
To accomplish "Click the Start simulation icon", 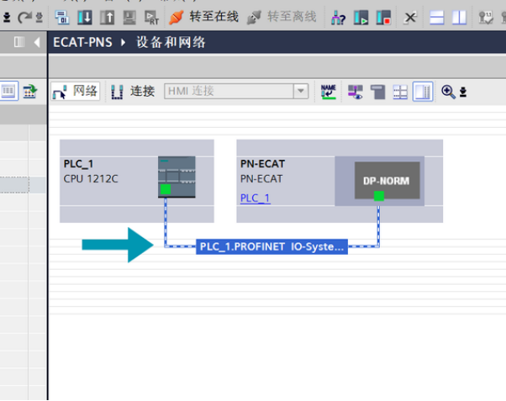I will (x=129, y=17).
